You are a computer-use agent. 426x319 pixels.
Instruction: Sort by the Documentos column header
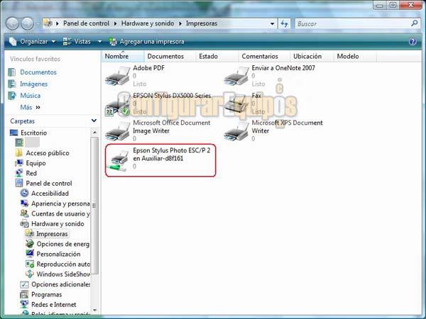(x=170, y=56)
